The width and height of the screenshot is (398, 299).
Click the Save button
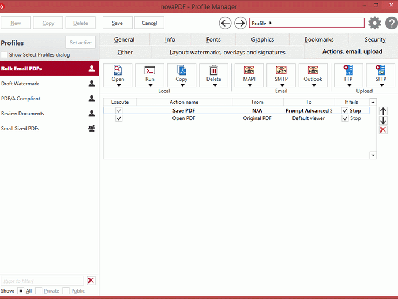point(117,23)
